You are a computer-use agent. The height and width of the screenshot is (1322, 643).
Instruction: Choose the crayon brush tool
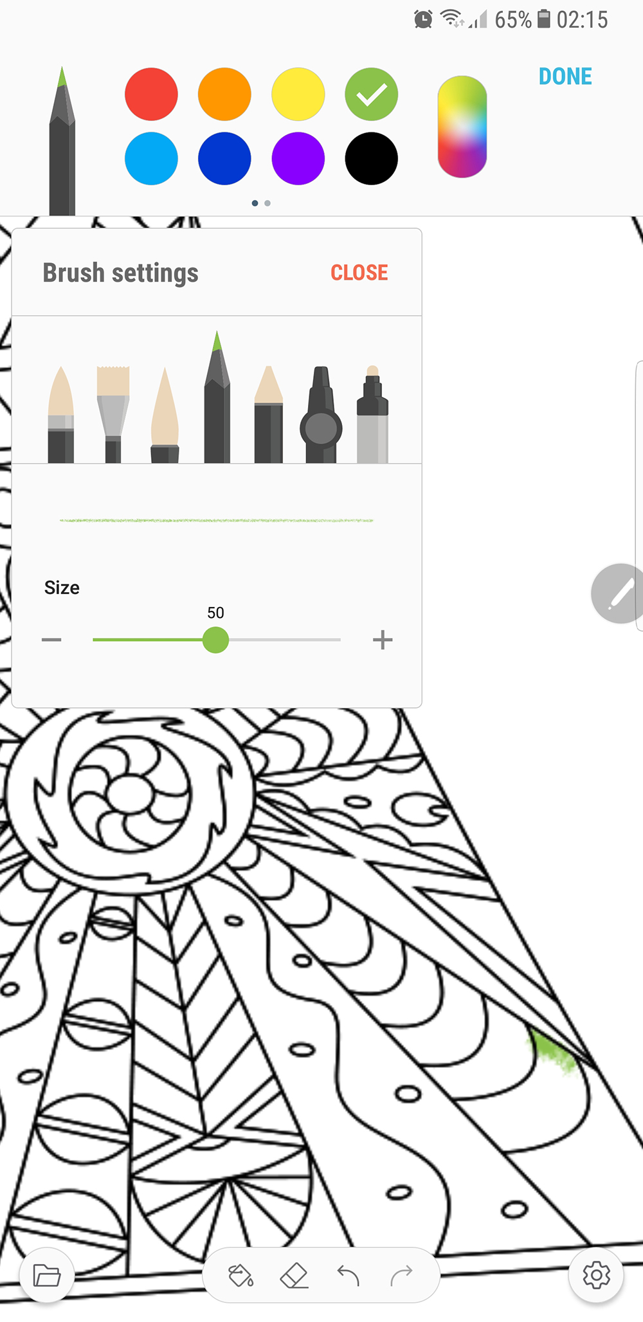click(269, 414)
